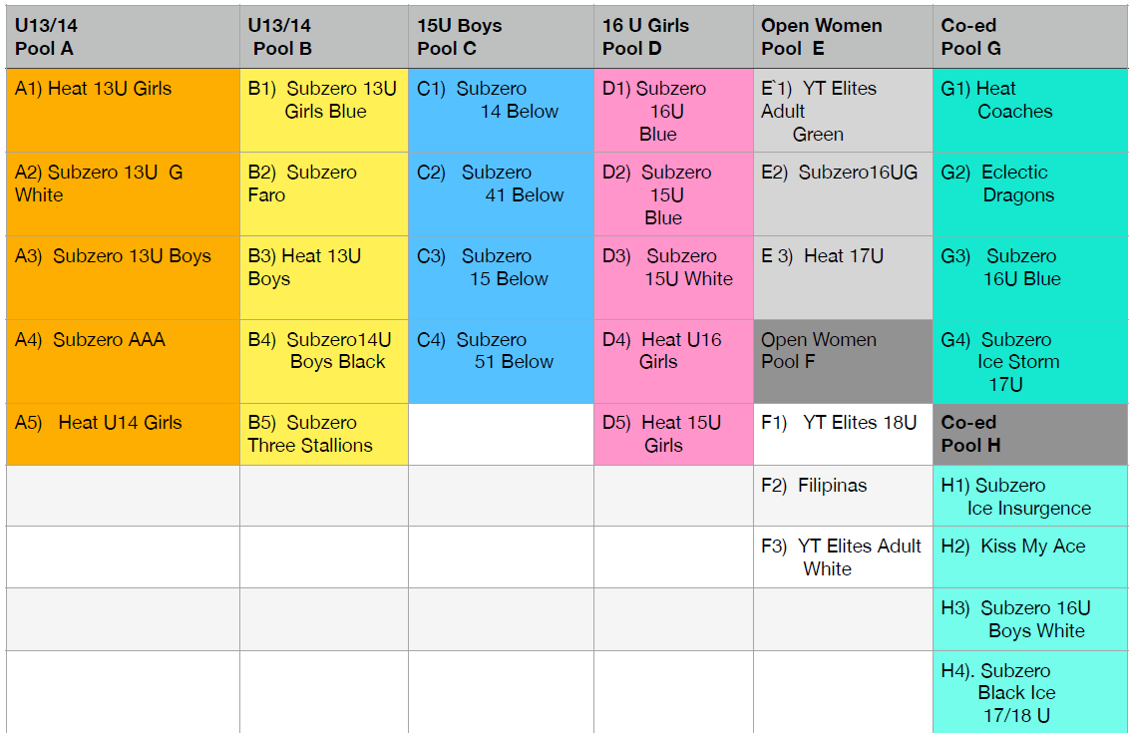Click the E2) Subzero16UG cell
This screenshot has width=1131, height=733.
coord(843,193)
